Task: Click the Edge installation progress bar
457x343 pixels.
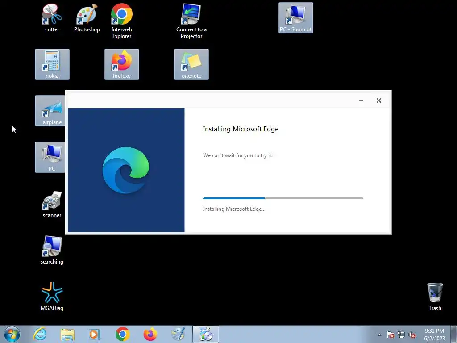Action: click(283, 198)
